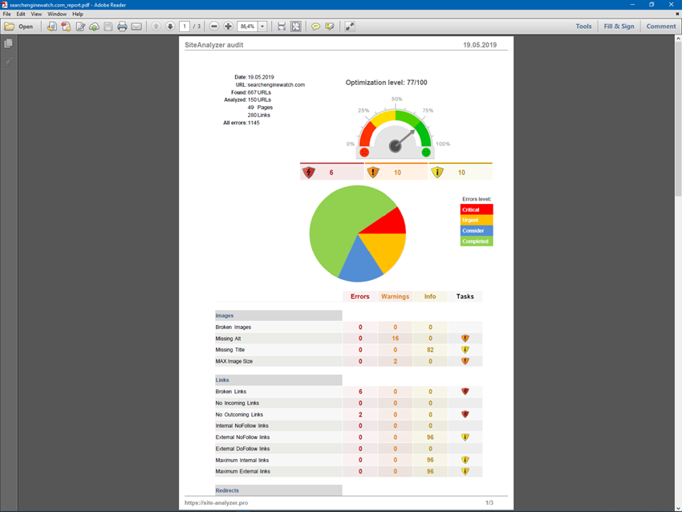
Task: Click the https://site-analyzer.pro footer link
Action: 216,502
